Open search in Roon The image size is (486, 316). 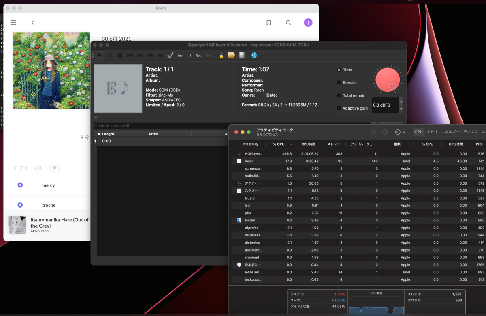[x=288, y=23]
